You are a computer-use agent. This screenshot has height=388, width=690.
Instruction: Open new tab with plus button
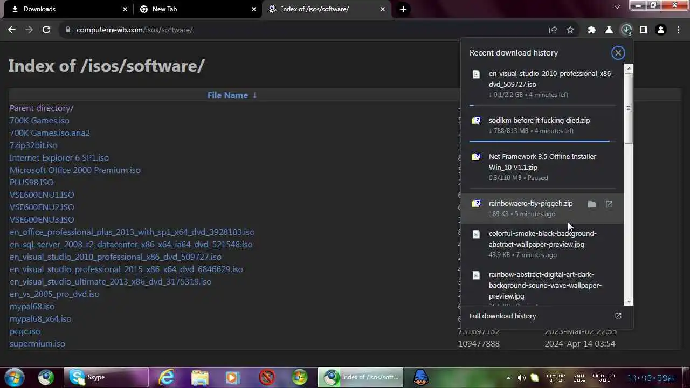coord(403,9)
